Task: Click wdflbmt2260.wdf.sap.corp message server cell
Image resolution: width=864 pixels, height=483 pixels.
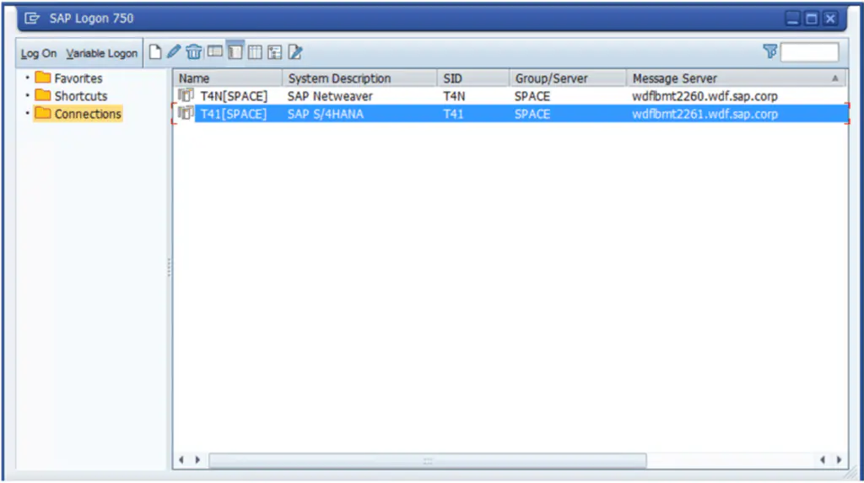Action: tap(705, 96)
